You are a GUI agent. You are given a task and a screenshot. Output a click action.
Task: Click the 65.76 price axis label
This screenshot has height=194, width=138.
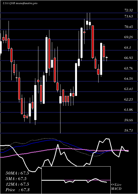[x=129, y=68]
